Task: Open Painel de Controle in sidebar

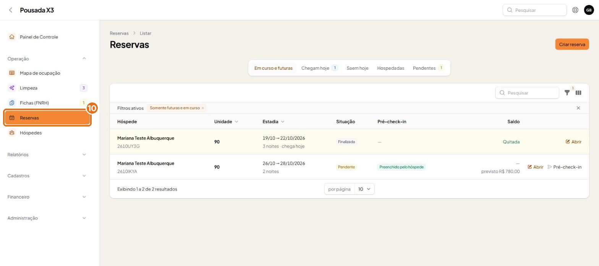Action: pyautogui.click(x=47, y=37)
